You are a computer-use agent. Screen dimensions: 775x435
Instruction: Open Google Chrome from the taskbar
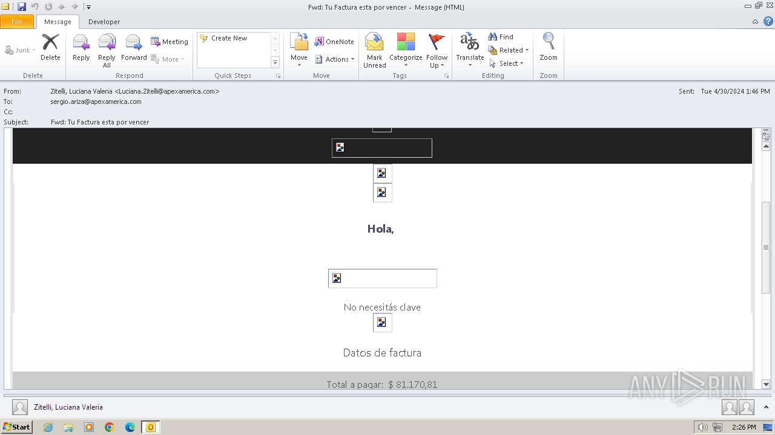[109, 427]
